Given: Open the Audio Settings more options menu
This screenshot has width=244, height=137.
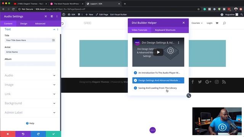Looking at the screenshot, I should click(57, 16).
